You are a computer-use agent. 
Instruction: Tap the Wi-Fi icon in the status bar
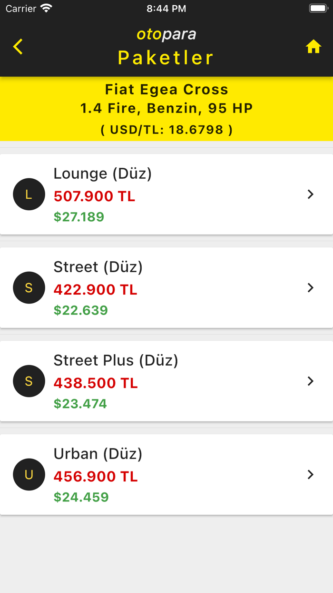pyautogui.click(x=46, y=8)
